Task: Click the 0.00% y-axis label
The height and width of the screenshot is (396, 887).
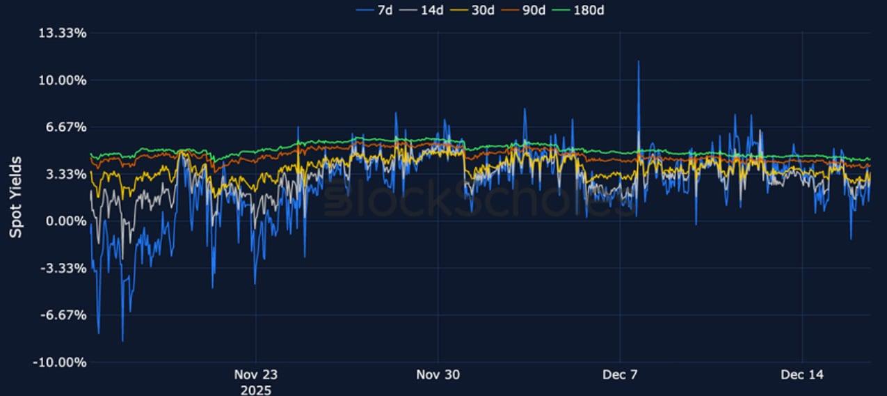Action: coord(64,221)
